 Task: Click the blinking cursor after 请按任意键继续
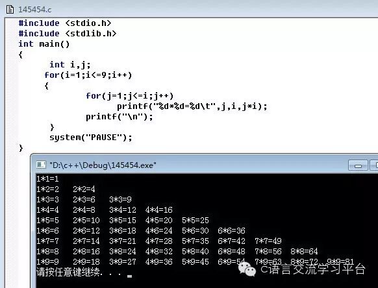tap(129, 276)
